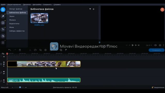Select the wildlife video clip on timeline

44,64
